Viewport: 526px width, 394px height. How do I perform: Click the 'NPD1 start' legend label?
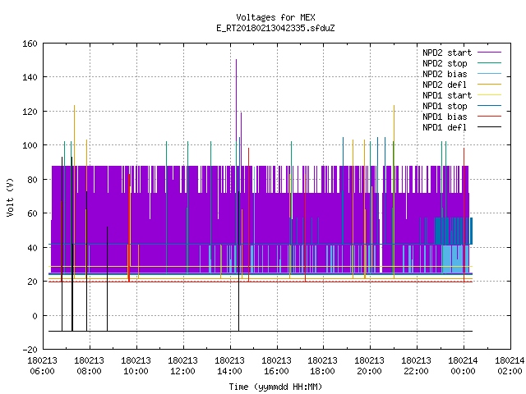point(447,95)
